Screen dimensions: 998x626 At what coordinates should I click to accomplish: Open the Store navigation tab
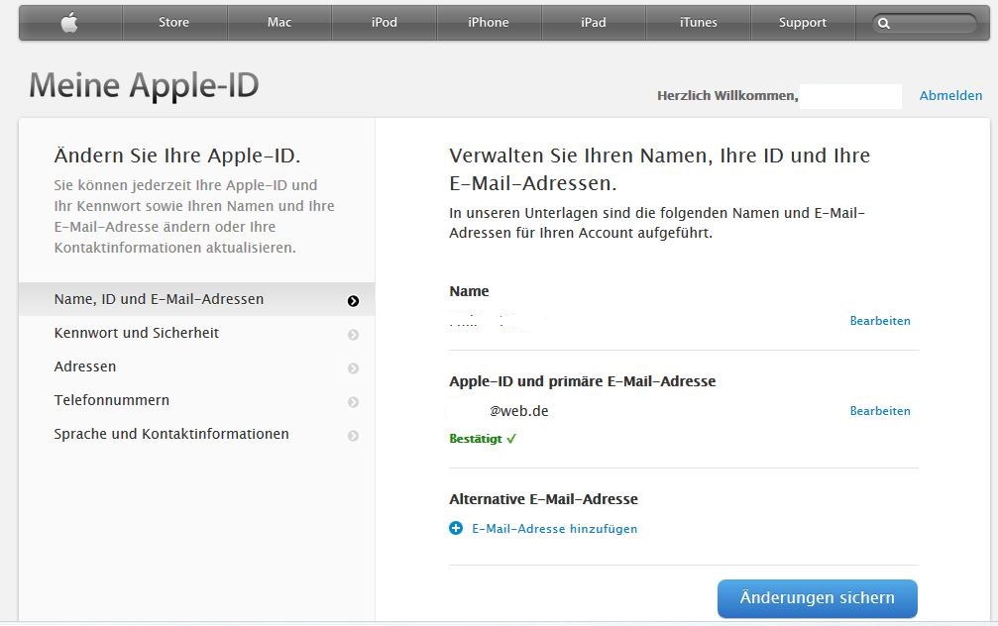point(173,23)
